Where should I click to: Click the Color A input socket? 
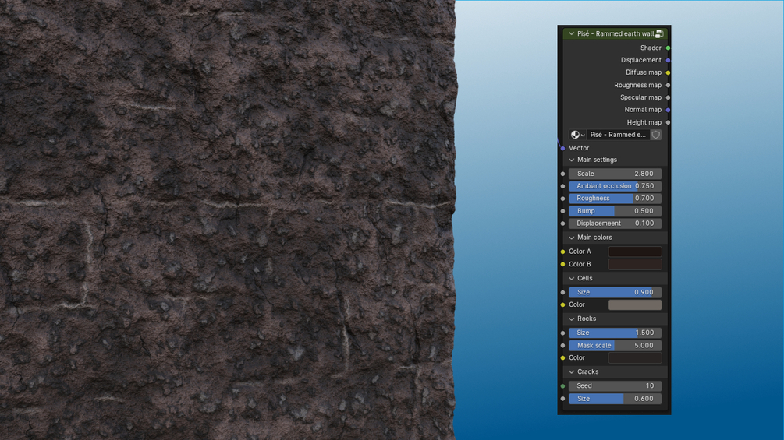click(562, 252)
